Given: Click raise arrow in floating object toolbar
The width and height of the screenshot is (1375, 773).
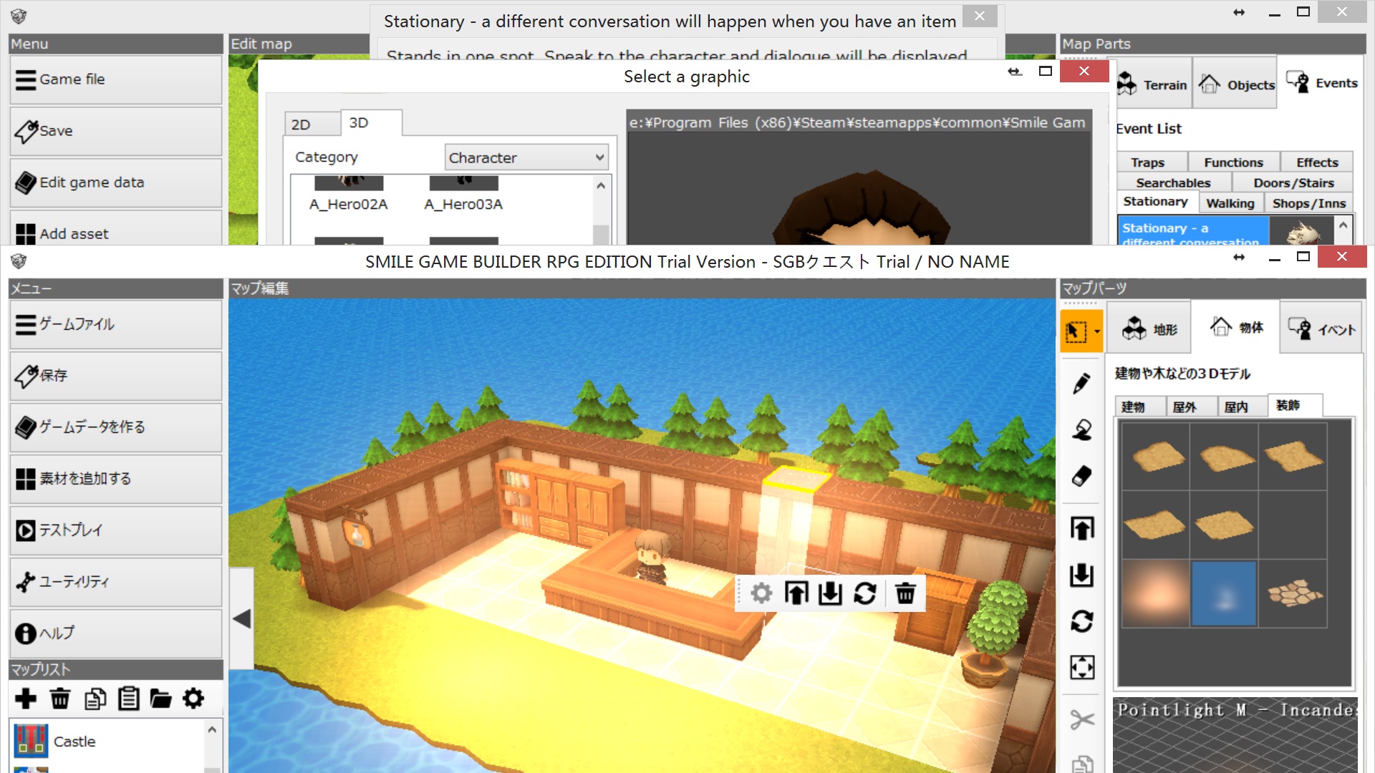Looking at the screenshot, I should tap(796, 593).
